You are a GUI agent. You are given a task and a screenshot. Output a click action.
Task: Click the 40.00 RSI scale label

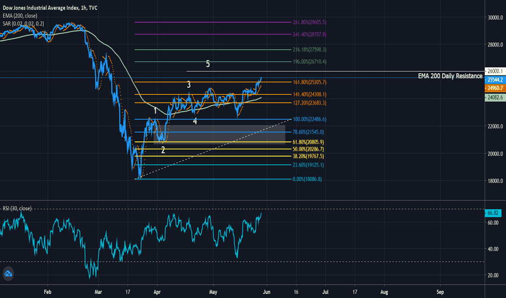click(493, 249)
